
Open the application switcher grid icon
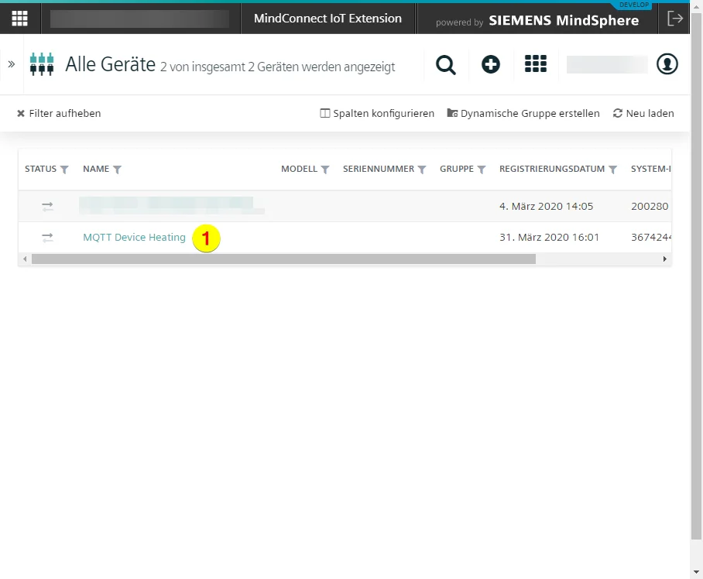pyautogui.click(x=536, y=63)
